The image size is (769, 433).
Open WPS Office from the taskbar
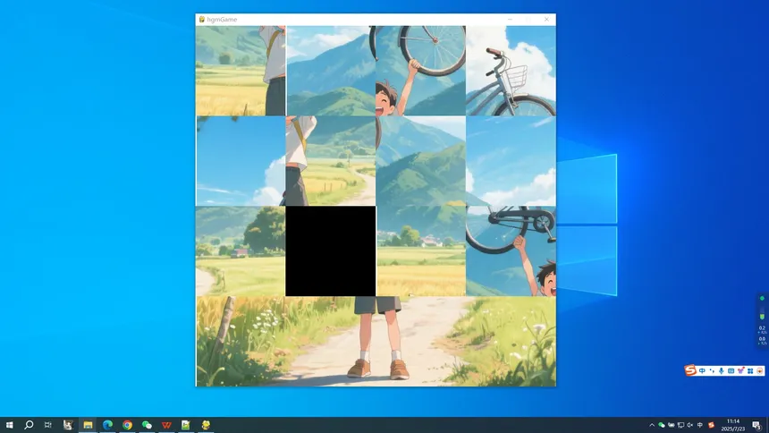tap(166, 425)
